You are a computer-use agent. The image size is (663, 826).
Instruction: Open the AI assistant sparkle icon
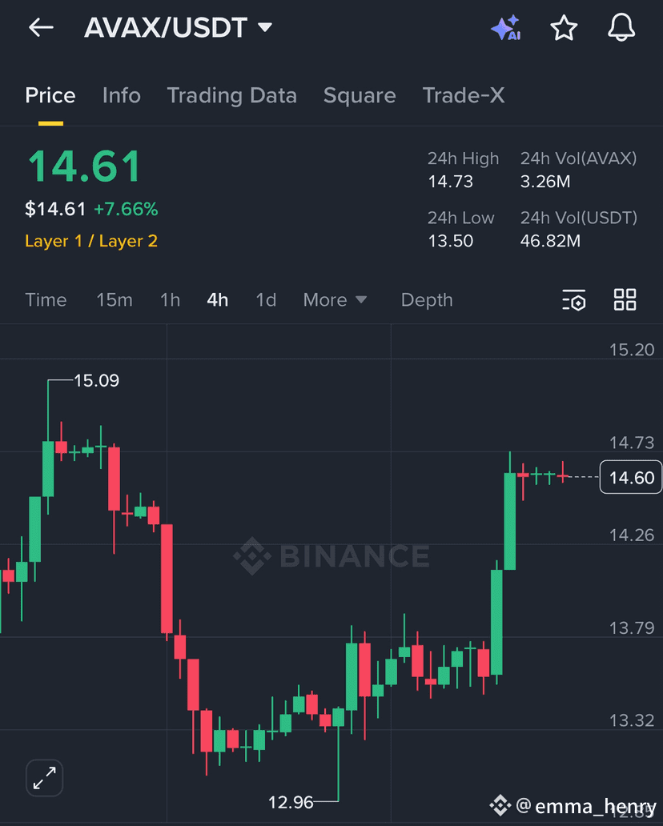[505, 28]
